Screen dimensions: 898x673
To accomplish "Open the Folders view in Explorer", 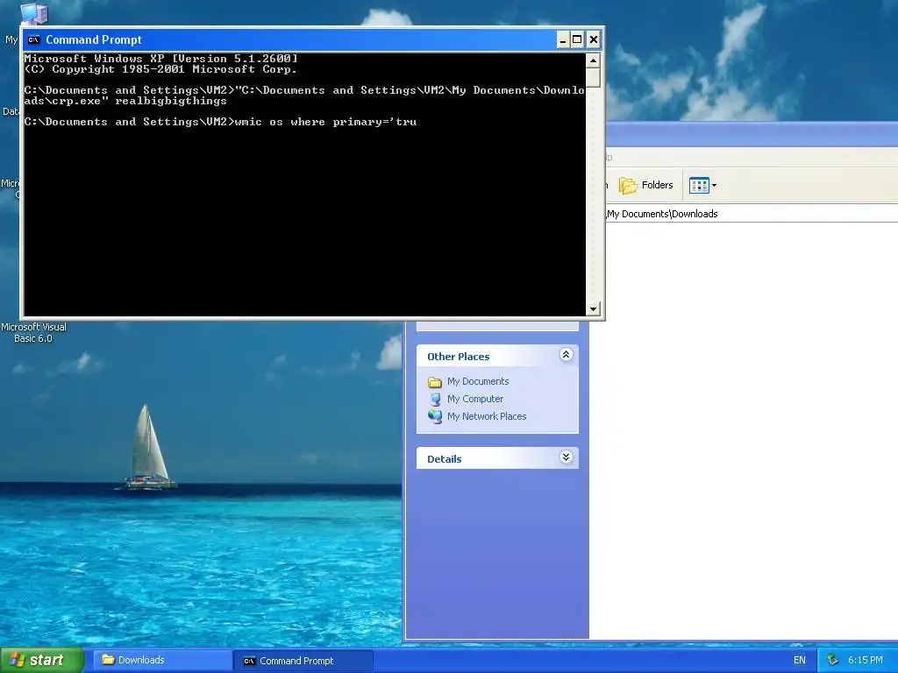I will (646, 185).
